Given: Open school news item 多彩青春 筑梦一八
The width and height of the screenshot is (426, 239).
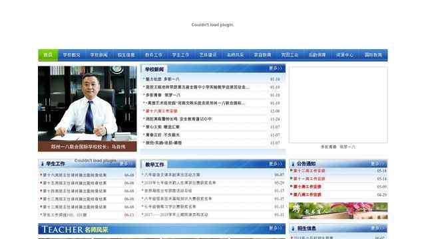Looking at the screenshot, I should [163, 95].
